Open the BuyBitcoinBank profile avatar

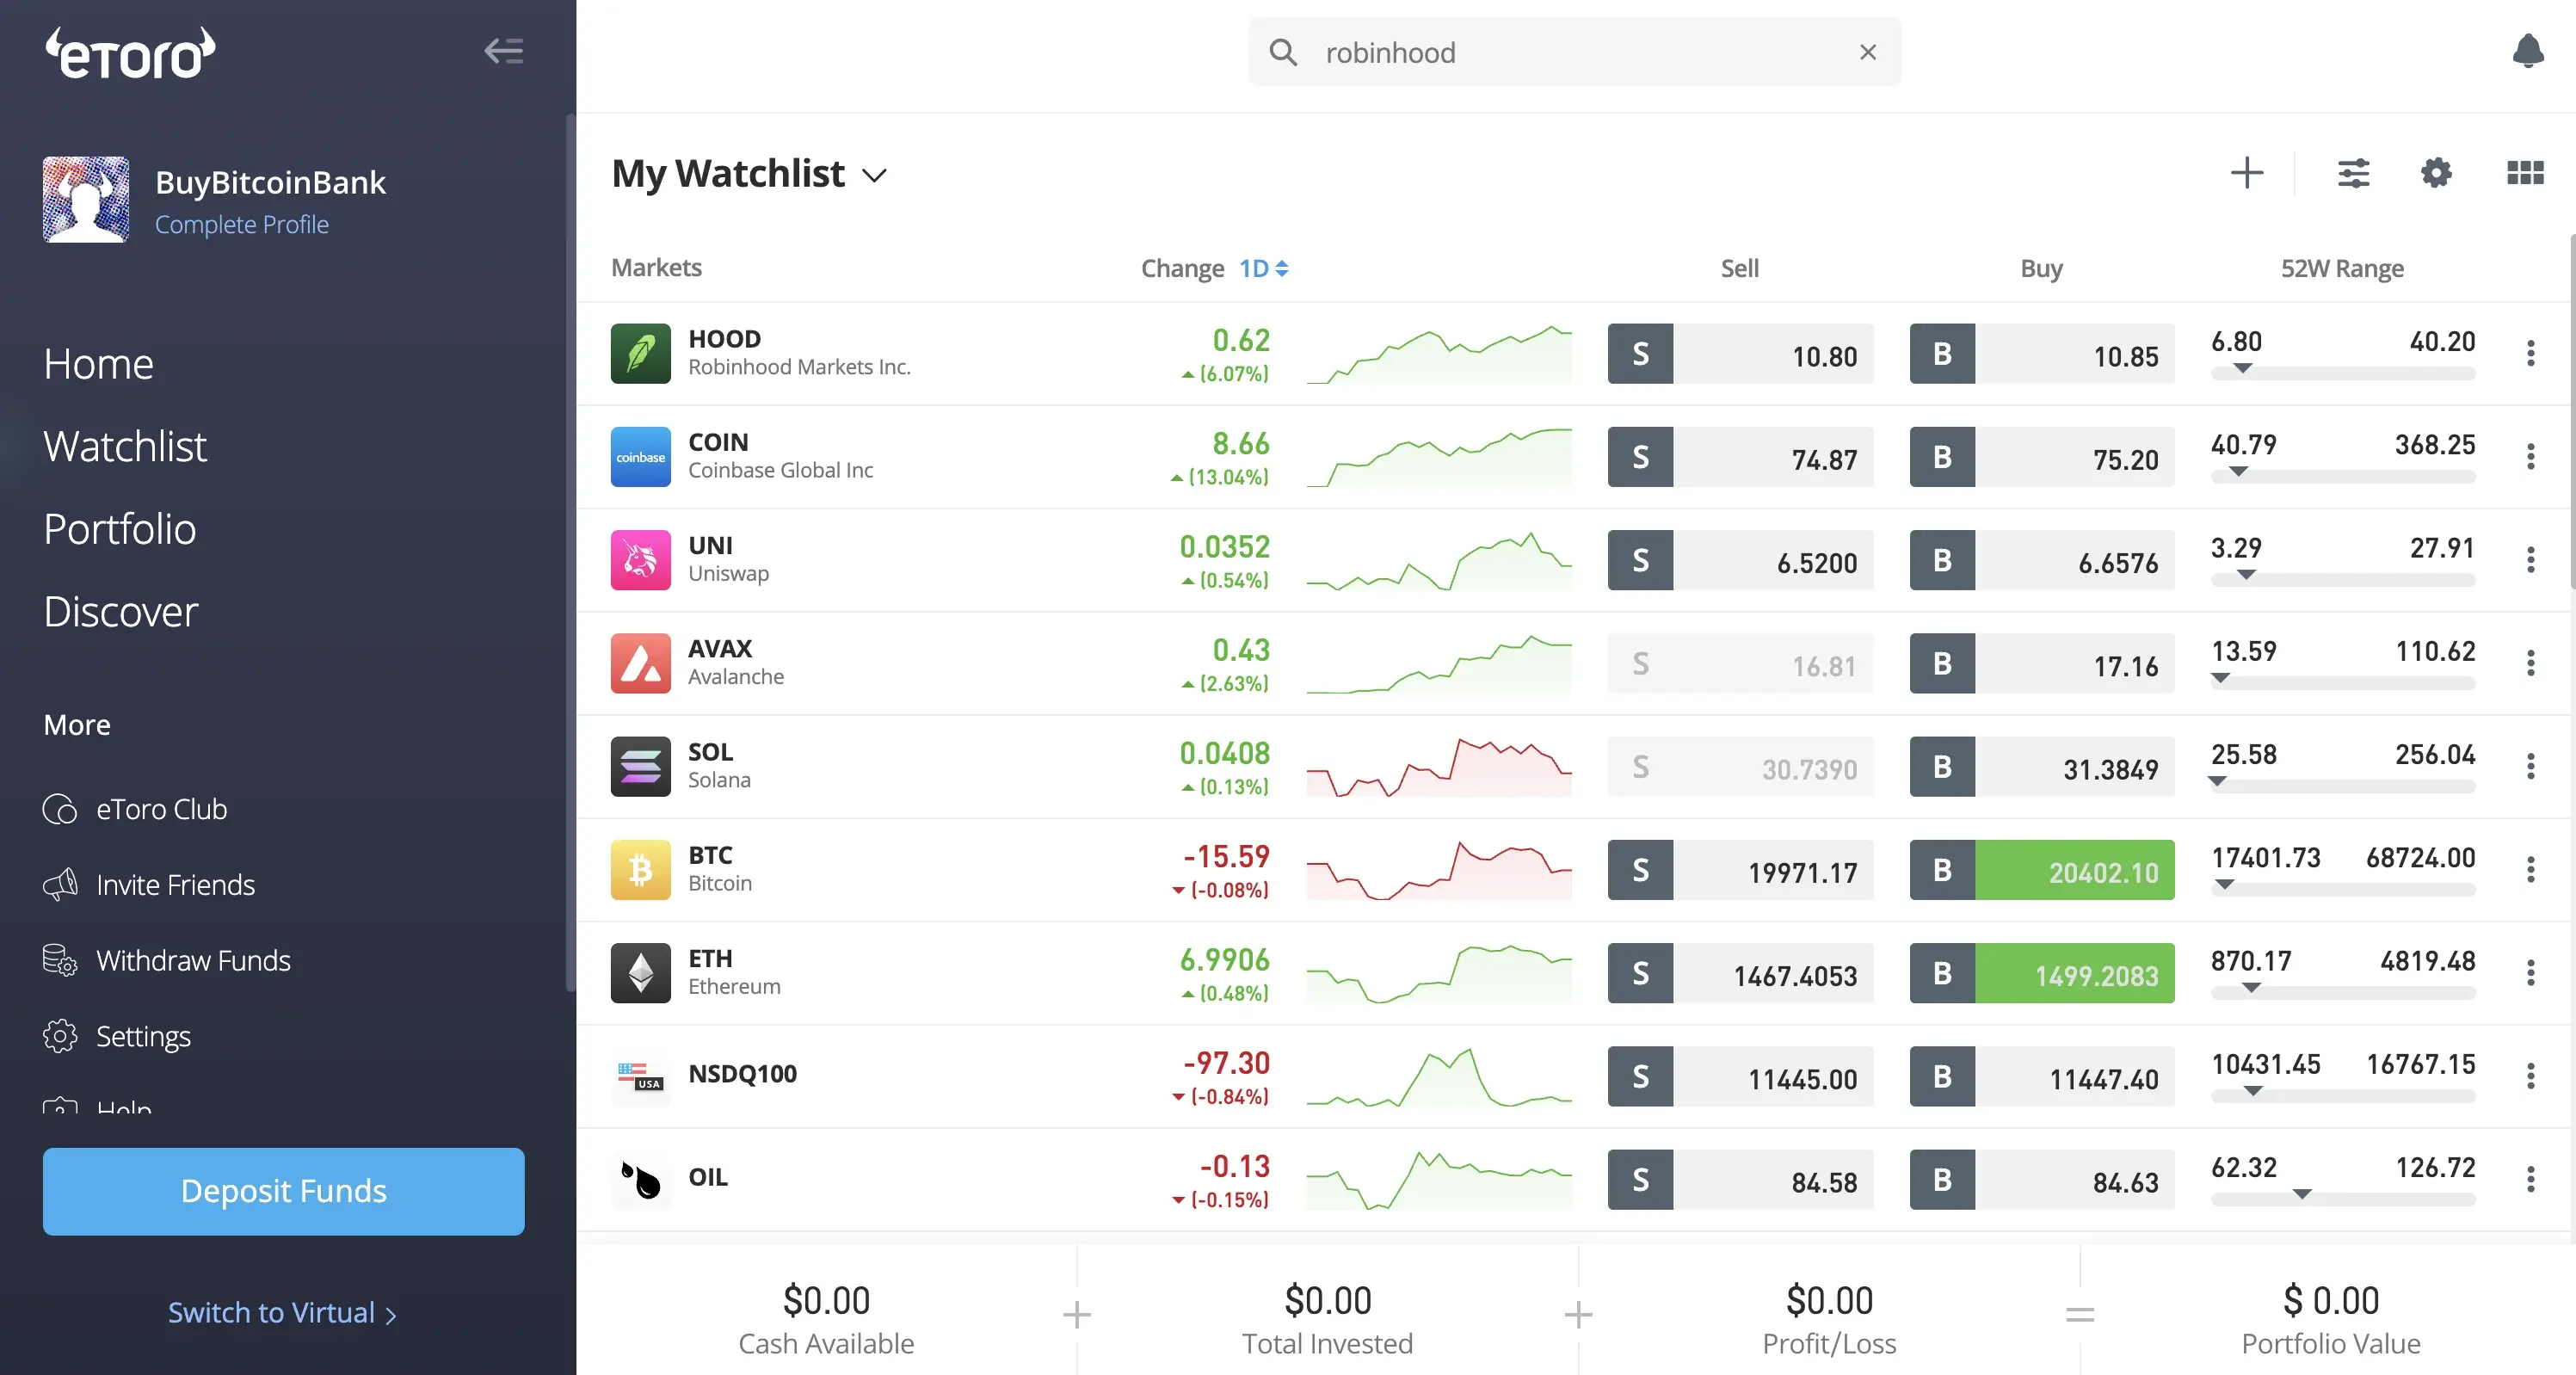[x=86, y=199]
